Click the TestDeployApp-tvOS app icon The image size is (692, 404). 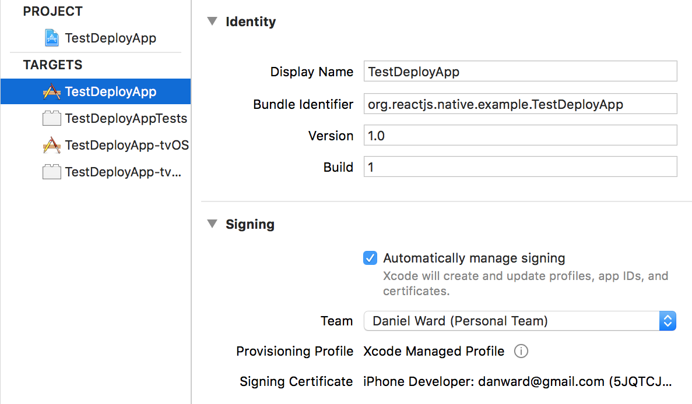52,146
